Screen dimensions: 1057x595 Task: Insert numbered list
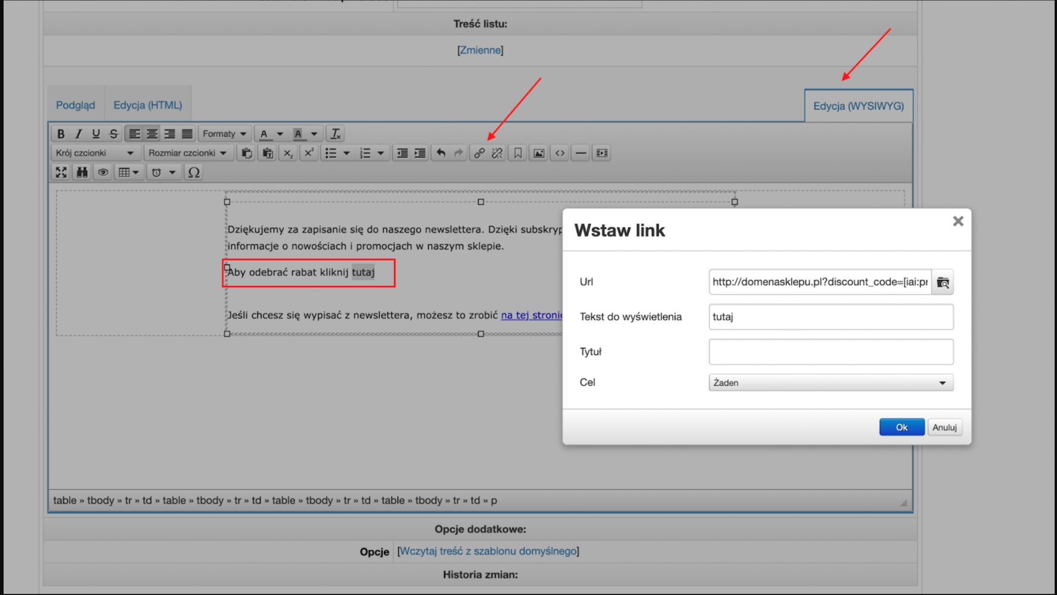pos(365,153)
